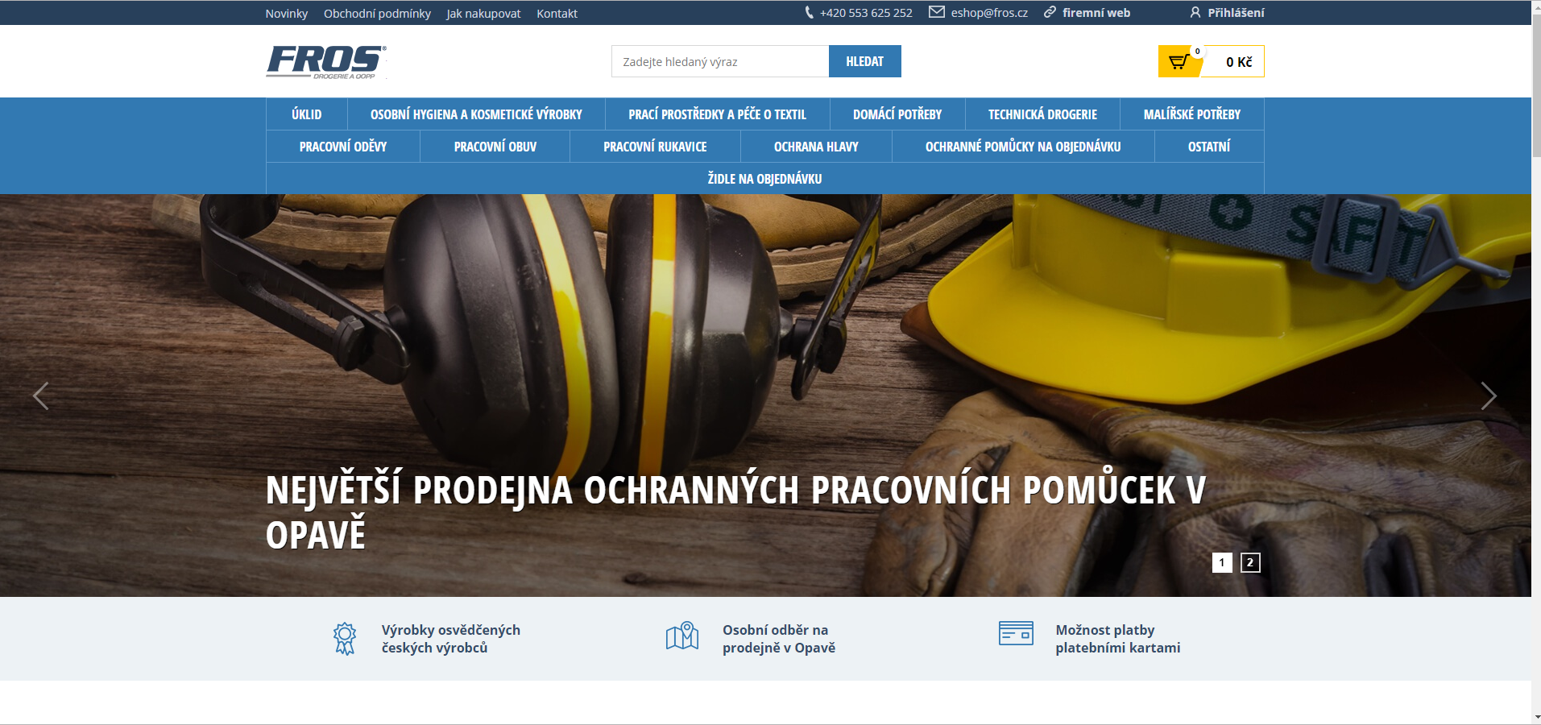Click the phone icon in the top bar
The height and width of the screenshot is (725, 1541).
click(808, 12)
